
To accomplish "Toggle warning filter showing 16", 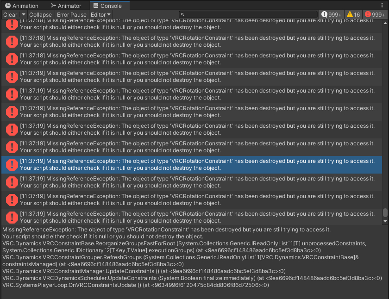I will (353, 14).
